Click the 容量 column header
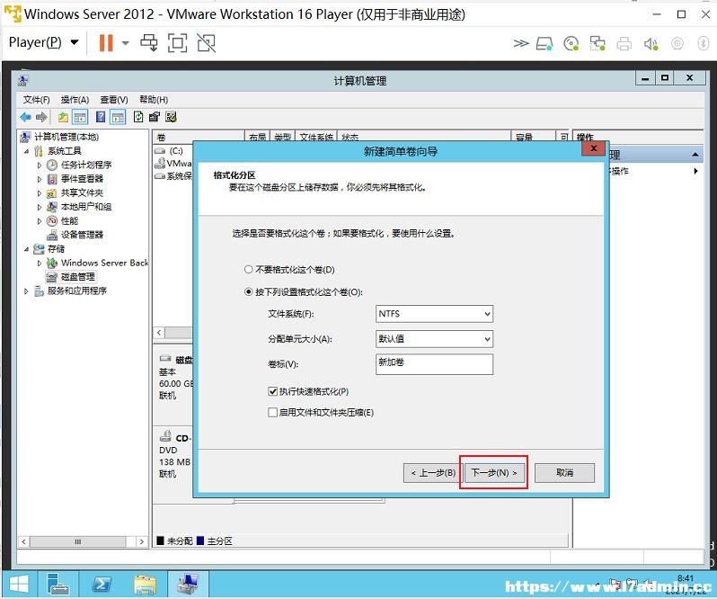Viewport: 717px width, 599px height. click(533, 137)
